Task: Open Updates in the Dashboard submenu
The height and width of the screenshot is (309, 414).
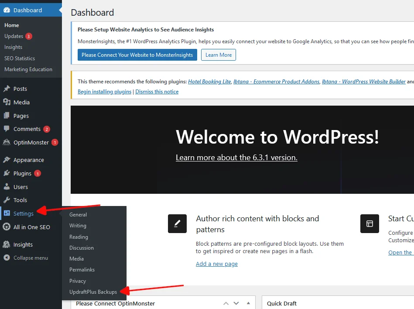Action: [14, 36]
